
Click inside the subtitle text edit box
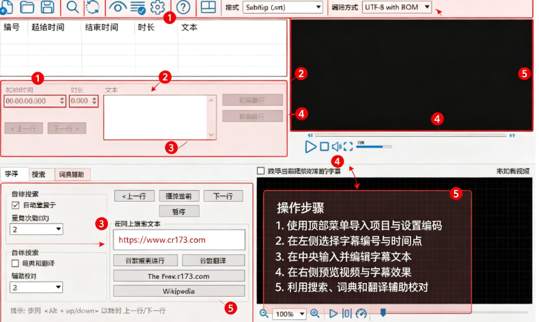[x=156, y=118]
